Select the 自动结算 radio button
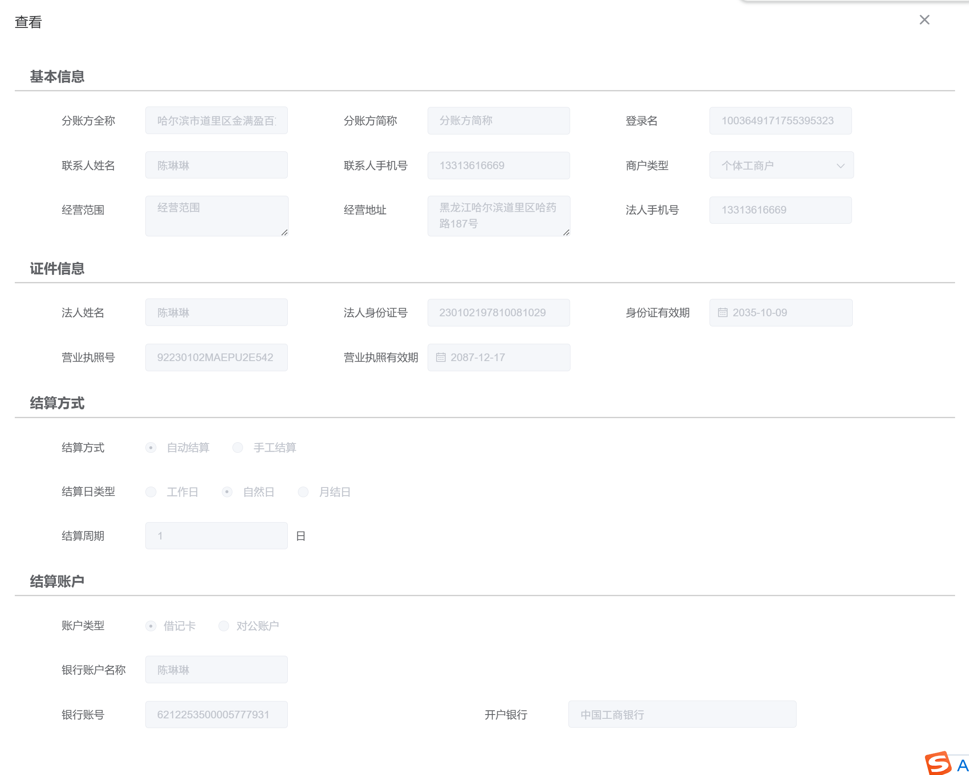The height and width of the screenshot is (775, 969). pyautogui.click(x=151, y=448)
